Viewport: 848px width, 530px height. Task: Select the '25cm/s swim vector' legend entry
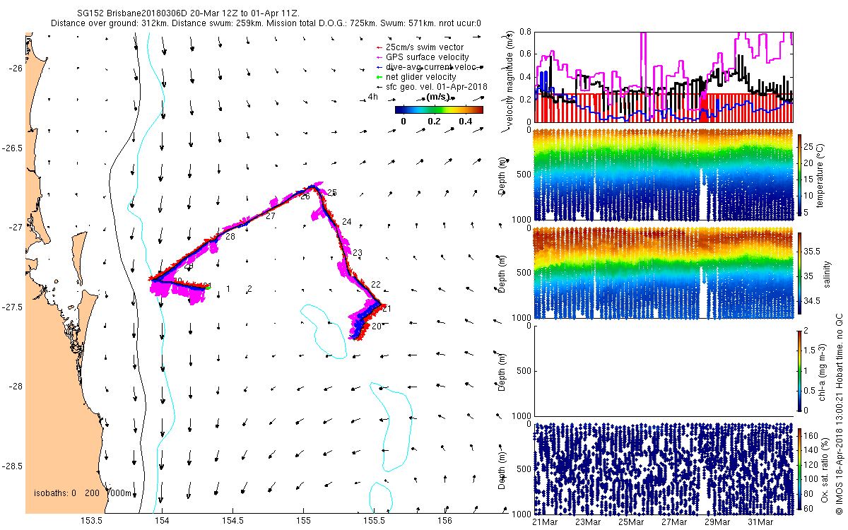[422, 47]
